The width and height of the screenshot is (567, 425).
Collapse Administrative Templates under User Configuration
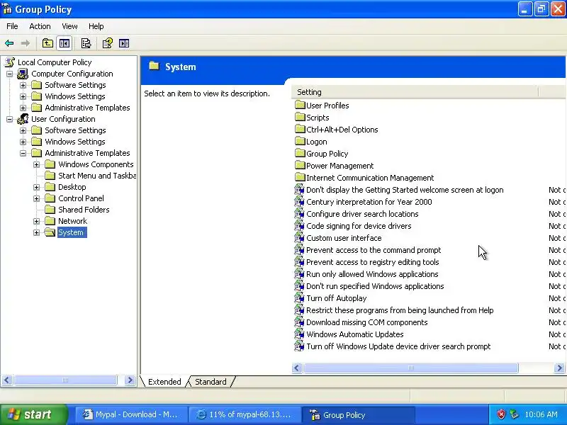pos(23,153)
